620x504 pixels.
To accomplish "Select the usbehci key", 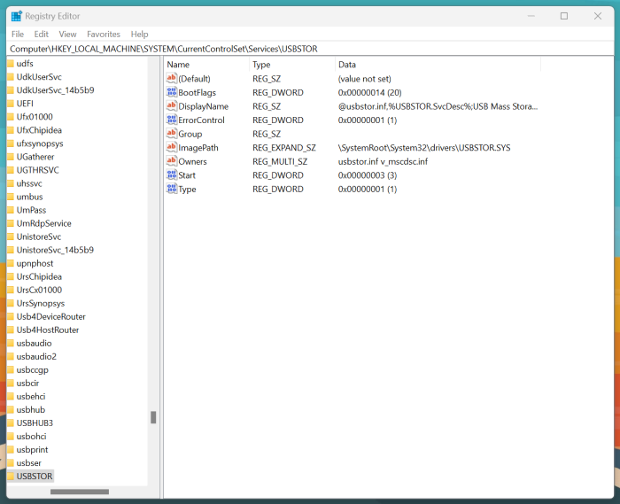I will point(31,396).
